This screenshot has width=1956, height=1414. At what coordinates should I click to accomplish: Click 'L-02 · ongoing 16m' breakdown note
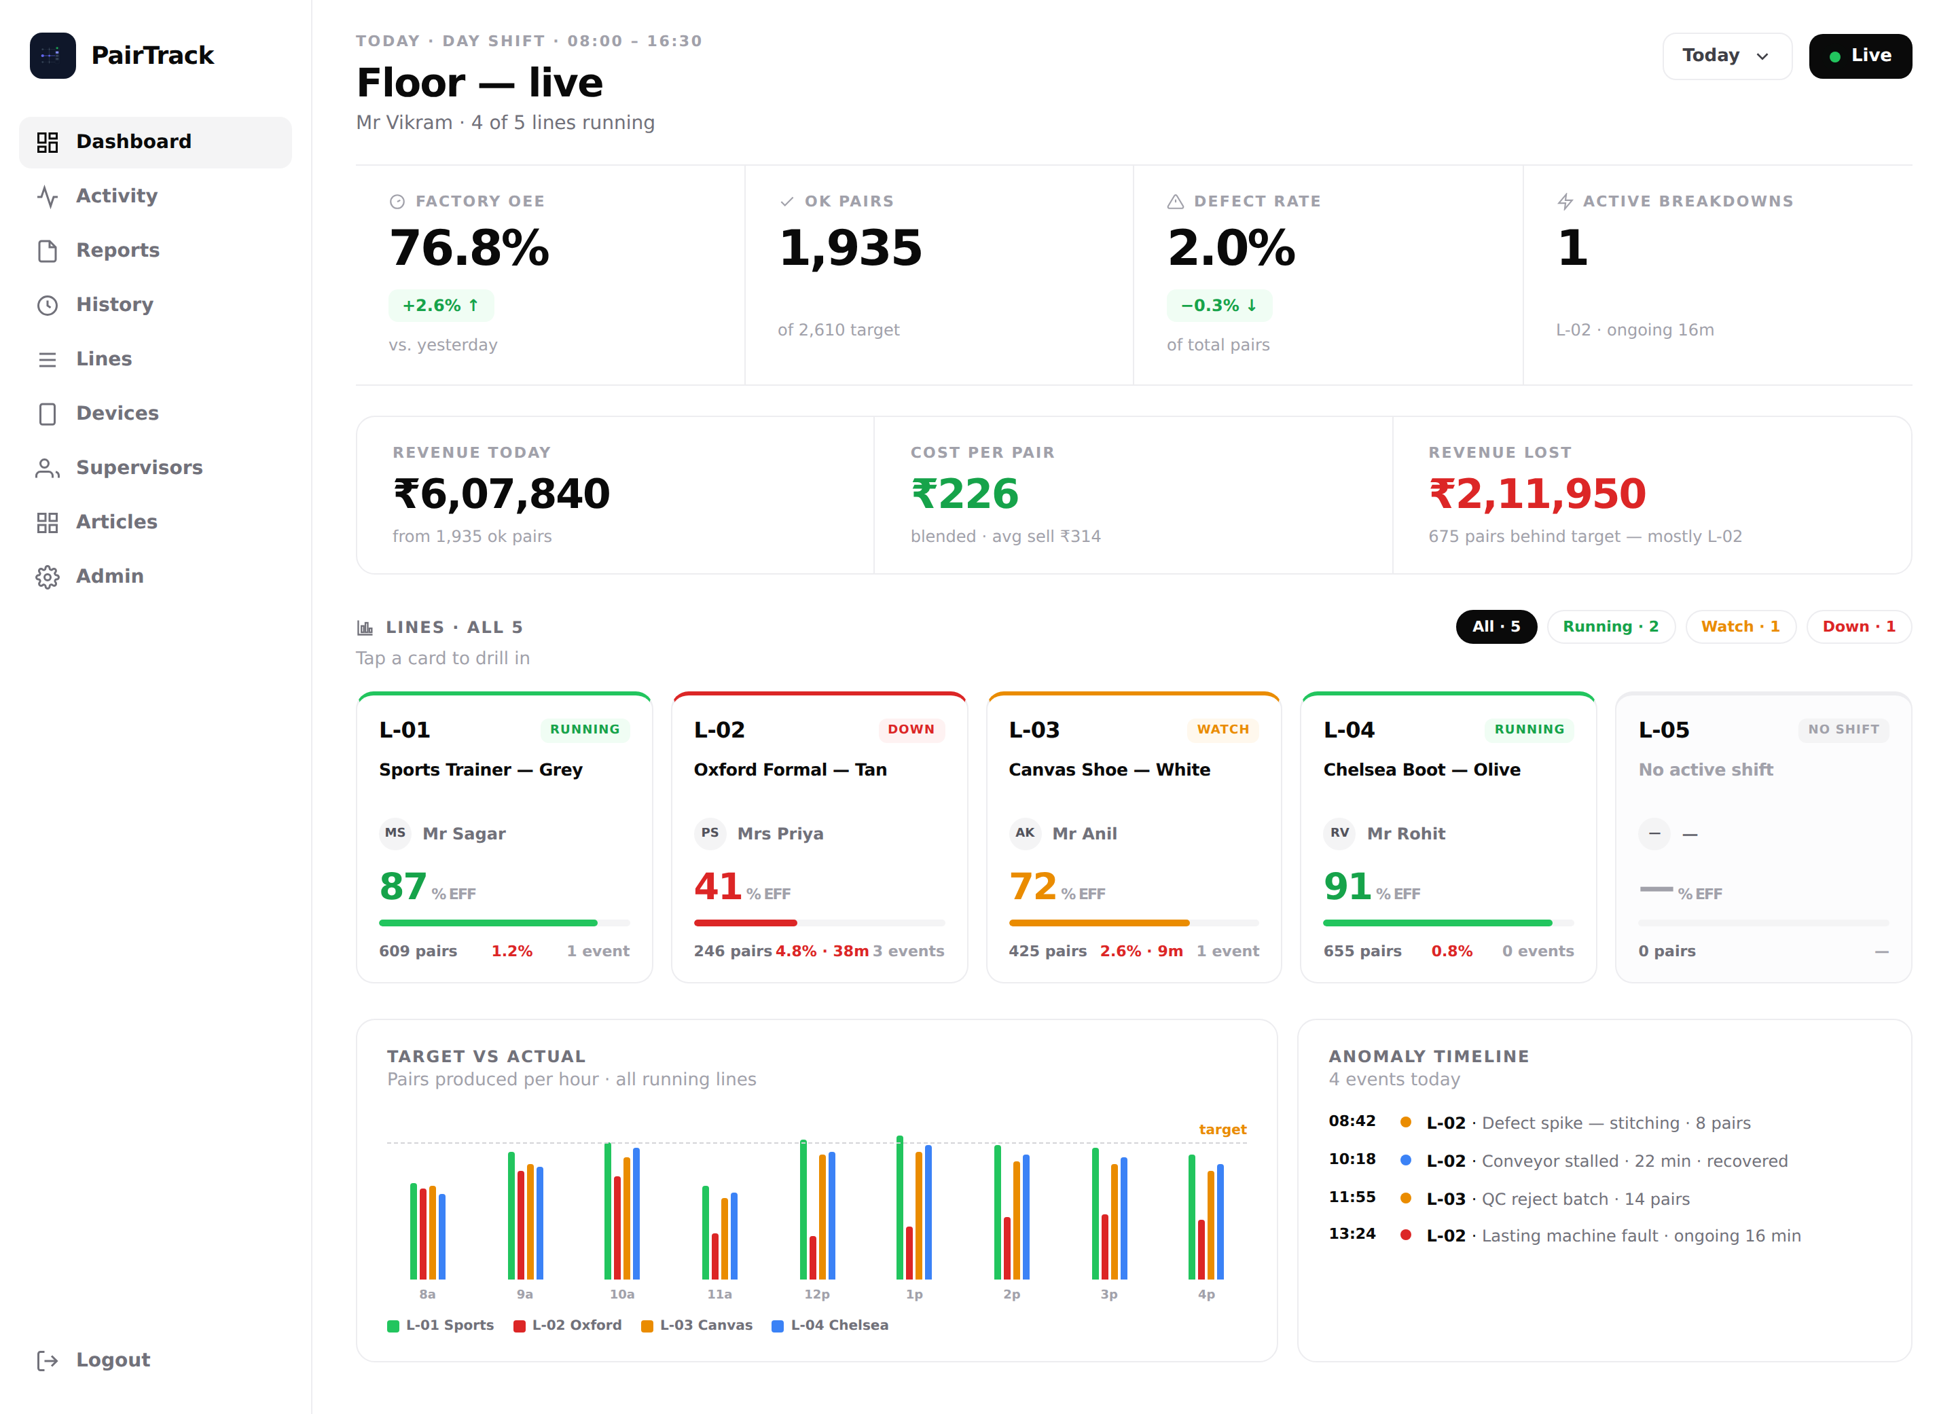tap(1635, 330)
